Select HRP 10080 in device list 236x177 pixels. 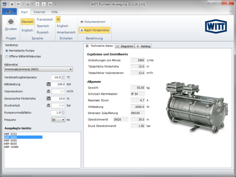[11, 147]
